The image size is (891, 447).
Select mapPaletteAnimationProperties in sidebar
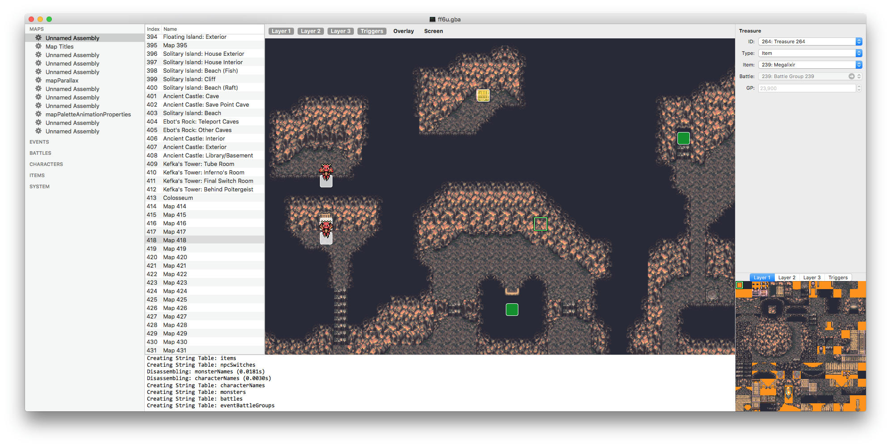pyautogui.click(x=88, y=114)
